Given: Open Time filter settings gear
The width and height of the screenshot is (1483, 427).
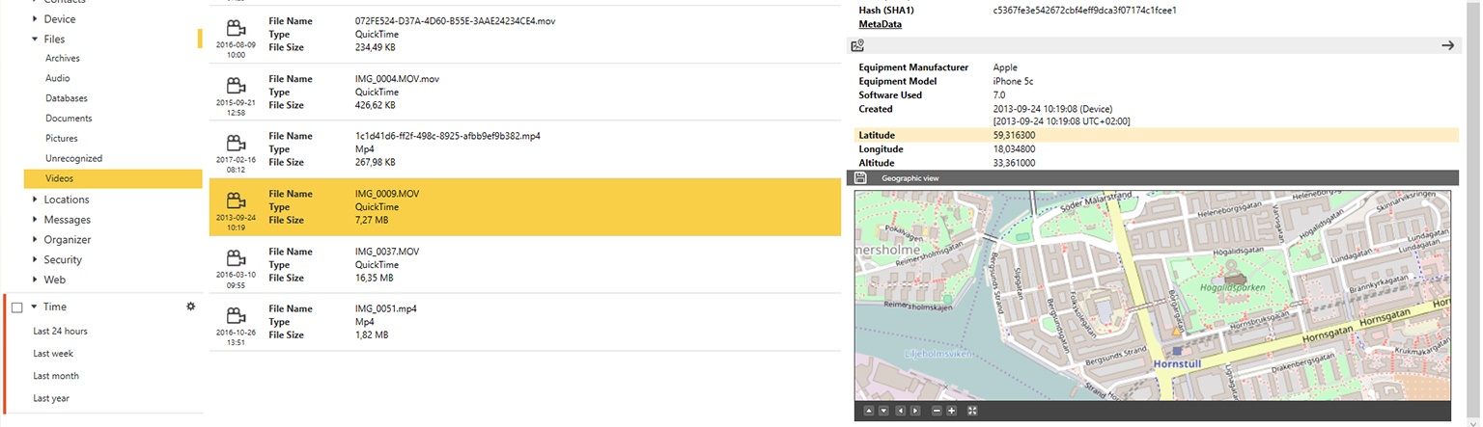Looking at the screenshot, I should pyautogui.click(x=190, y=307).
